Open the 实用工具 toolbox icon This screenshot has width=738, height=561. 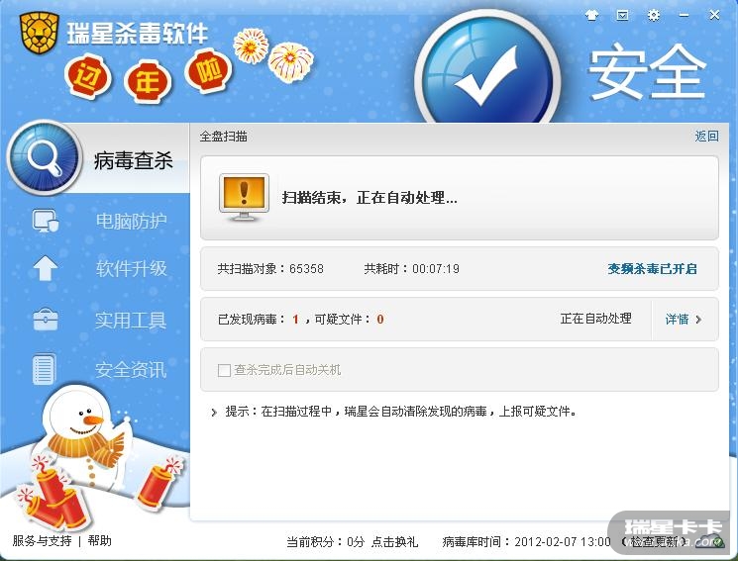coord(46,320)
